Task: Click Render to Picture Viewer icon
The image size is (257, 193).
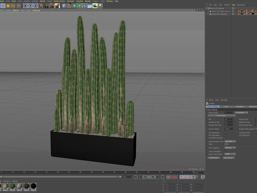Action: click(x=52, y=6)
